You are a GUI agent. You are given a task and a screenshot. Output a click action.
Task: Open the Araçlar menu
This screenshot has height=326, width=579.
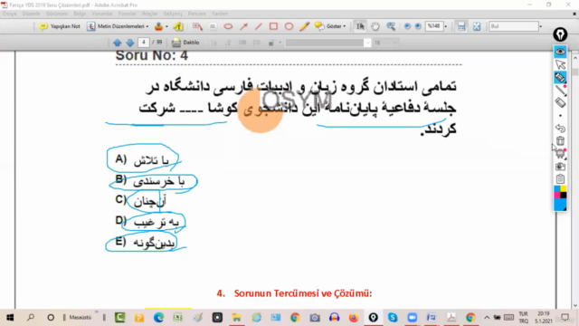coord(150,14)
